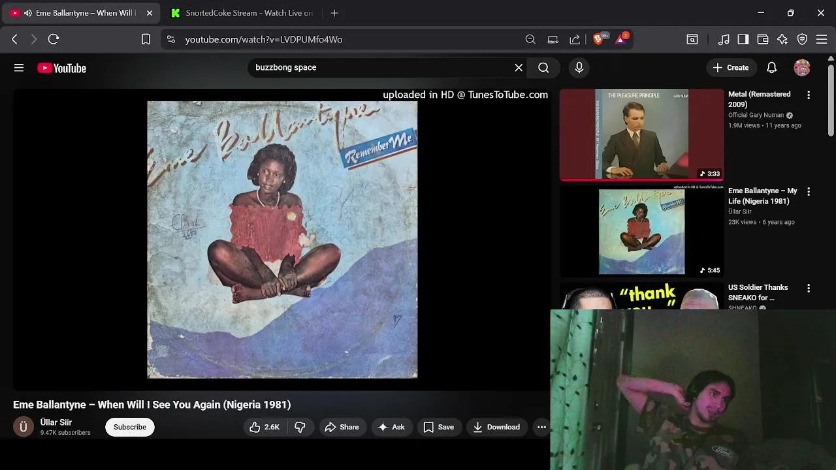Download the video

tap(496, 427)
